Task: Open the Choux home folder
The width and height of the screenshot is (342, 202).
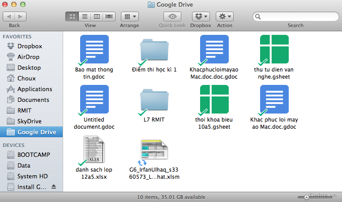Action: [31, 78]
